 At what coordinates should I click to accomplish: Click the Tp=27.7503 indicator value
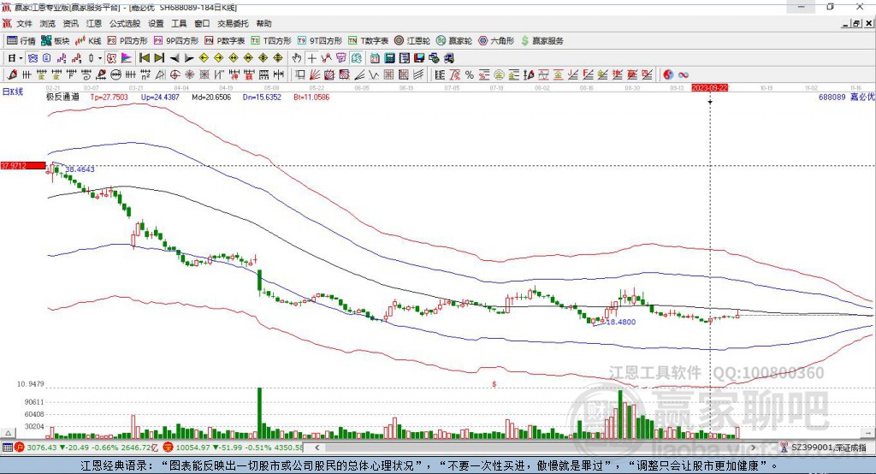109,97
